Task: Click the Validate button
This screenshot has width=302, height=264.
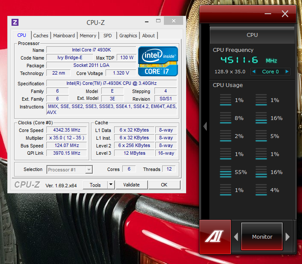Action: [x=132, y=185]
